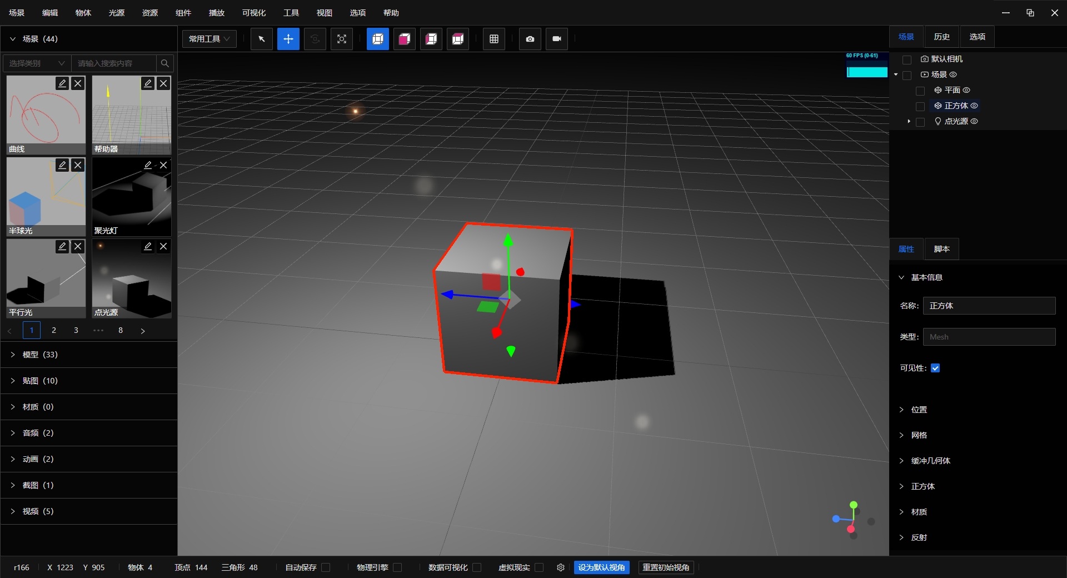Screen dimensions: 1067x578
Task: Enable the 自动保存 checkbox in status bar
Action: tap(327, 567)
